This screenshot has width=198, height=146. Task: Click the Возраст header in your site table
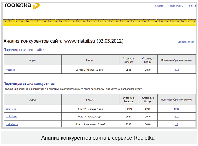pos(90,60)
